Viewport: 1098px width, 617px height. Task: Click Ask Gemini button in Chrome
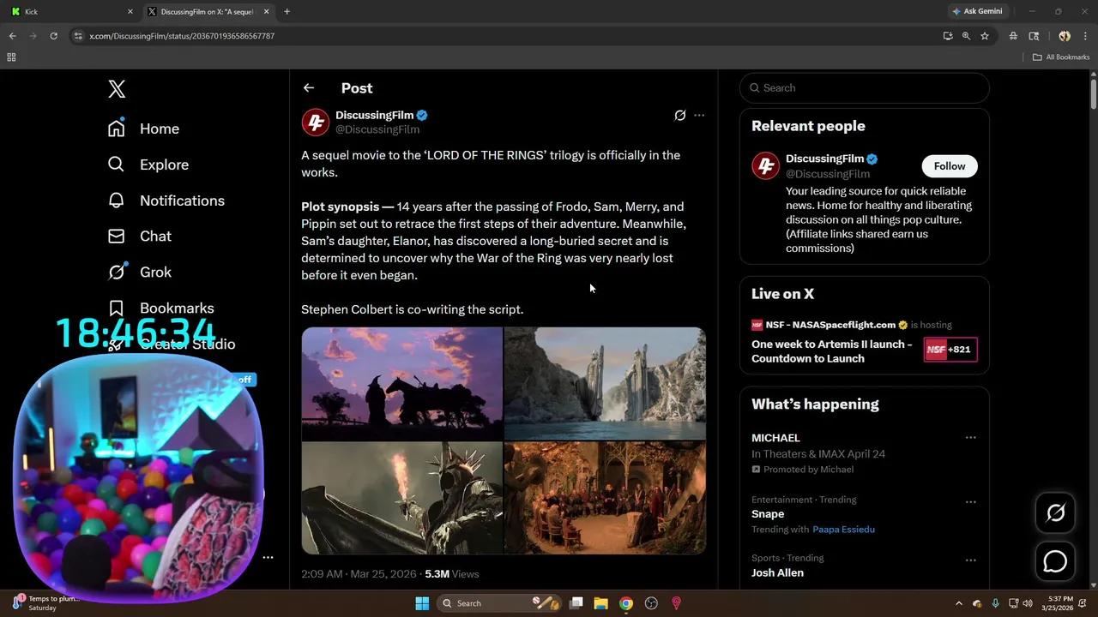(976, 12)
